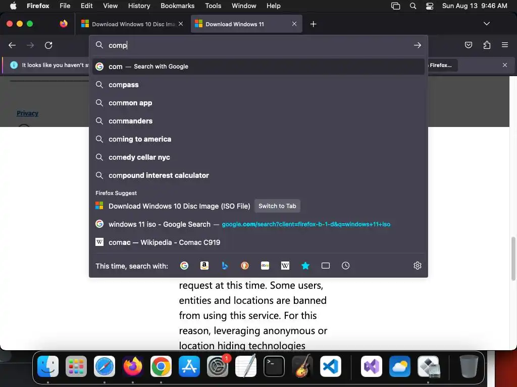Open Firefox View pinned tab icon
Image resolution: width=517 pixels, height=387 pixels.
tap(64, 24)
